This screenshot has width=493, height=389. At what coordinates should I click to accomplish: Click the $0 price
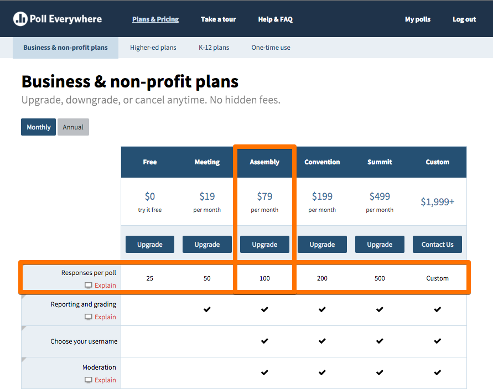point(149,196)
